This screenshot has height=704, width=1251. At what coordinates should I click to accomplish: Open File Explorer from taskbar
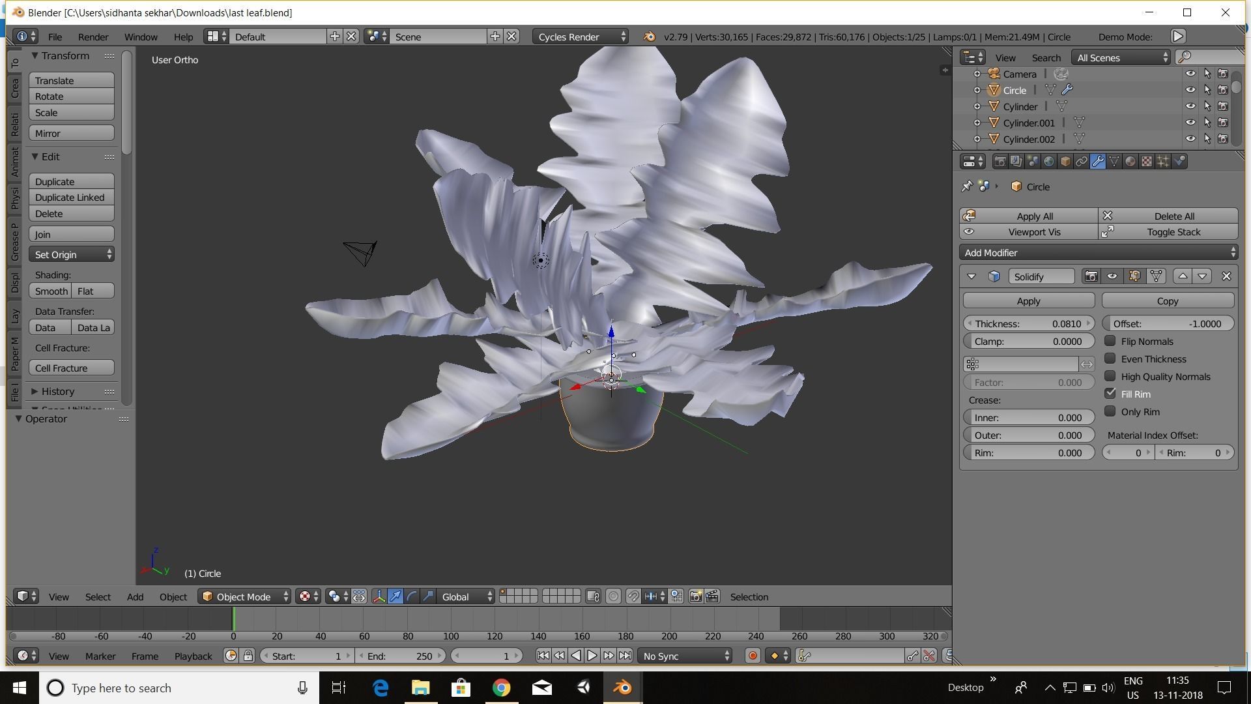point(420,688)
